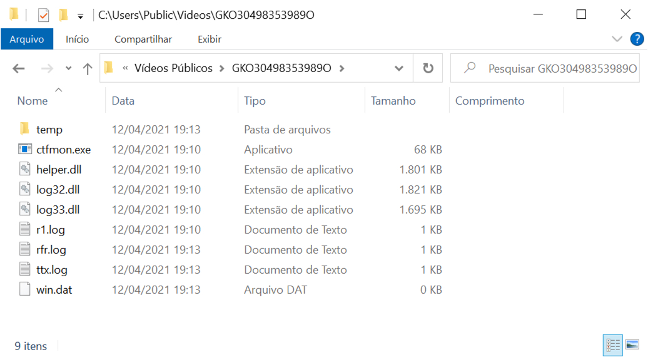The width and height of the screenshot is (648, 357).
Task: Click the GKO30498353989O breadcrumb segment
Action: click(281, 68)
